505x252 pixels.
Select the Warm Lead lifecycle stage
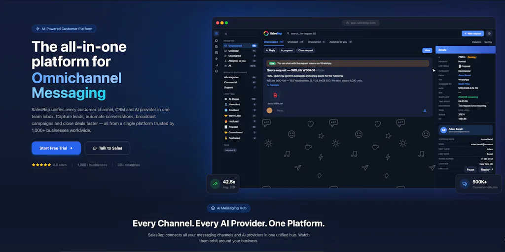(240, 116)
